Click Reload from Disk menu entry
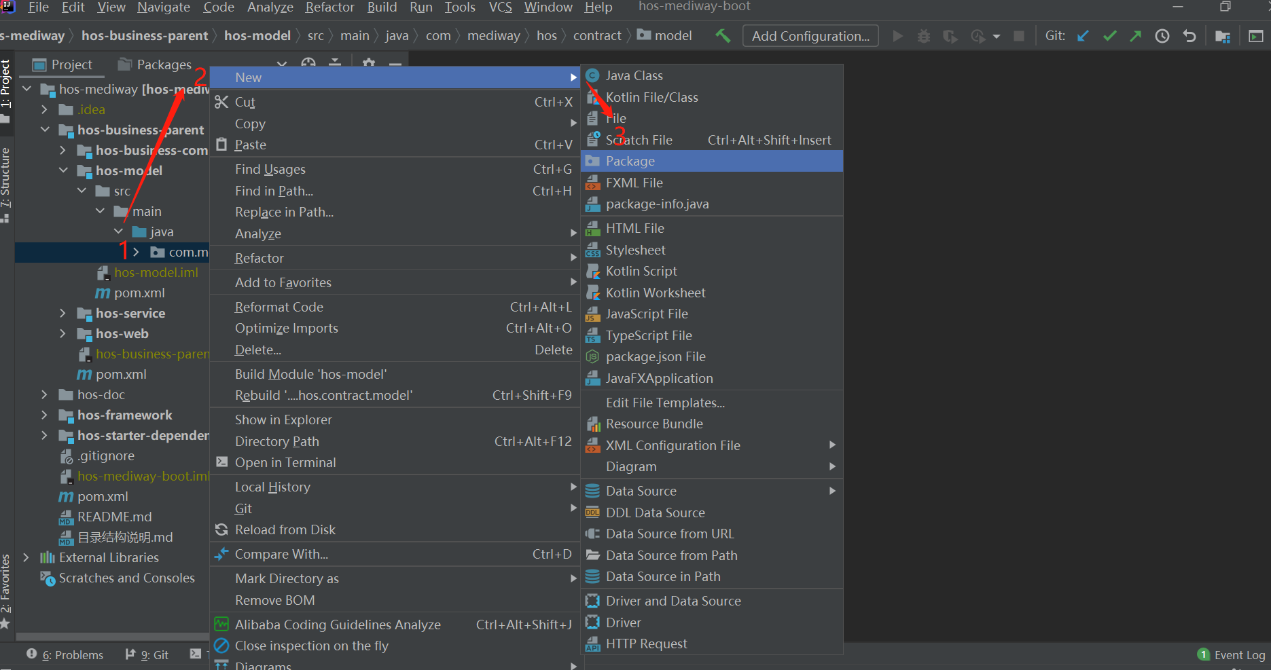 [395, 529]
